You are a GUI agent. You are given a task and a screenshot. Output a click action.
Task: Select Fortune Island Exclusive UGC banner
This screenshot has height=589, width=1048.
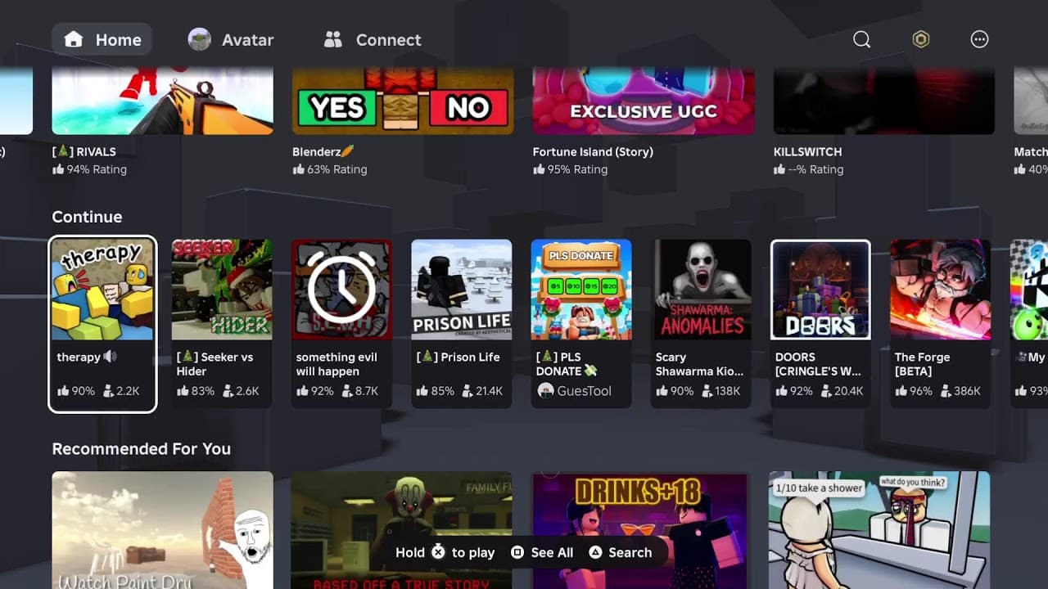pos(644,101)
